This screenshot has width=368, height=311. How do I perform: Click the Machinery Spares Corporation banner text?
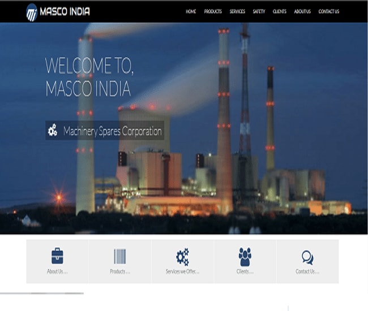113,131
